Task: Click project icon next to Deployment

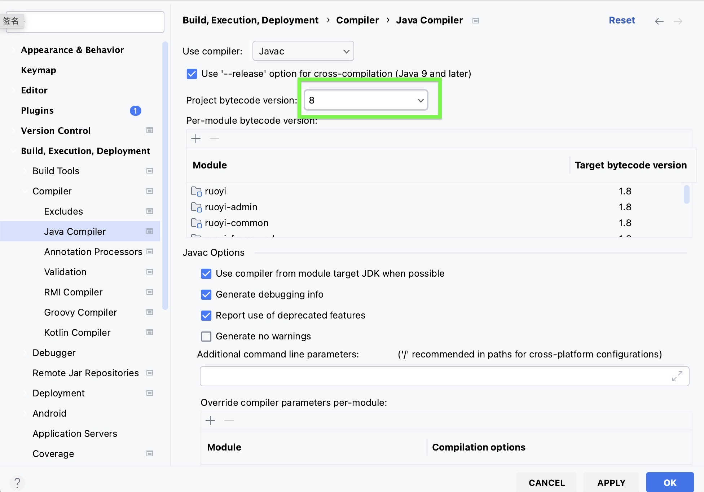Action: point(150,393)
